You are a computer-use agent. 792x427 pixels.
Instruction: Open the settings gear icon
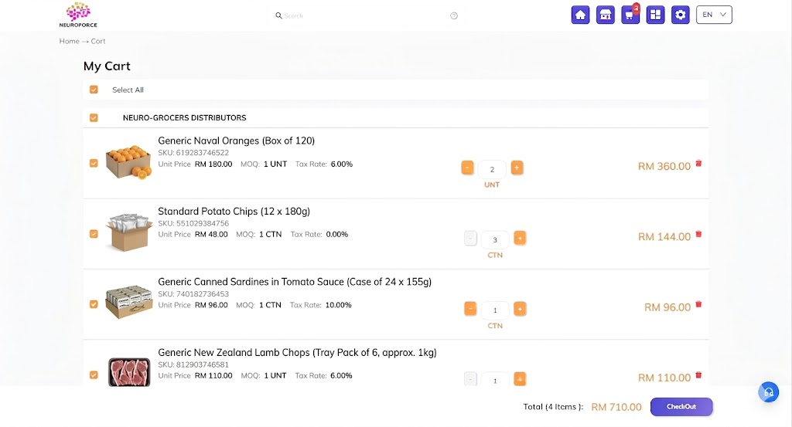[x=681, y=15]
